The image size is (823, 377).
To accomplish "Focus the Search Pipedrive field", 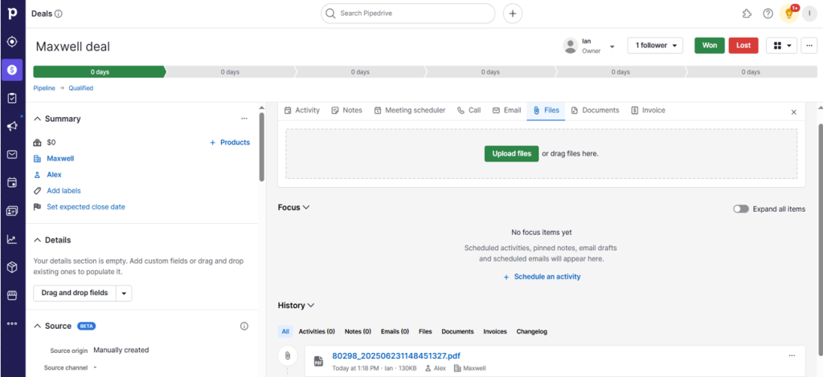I will (407, 14).
